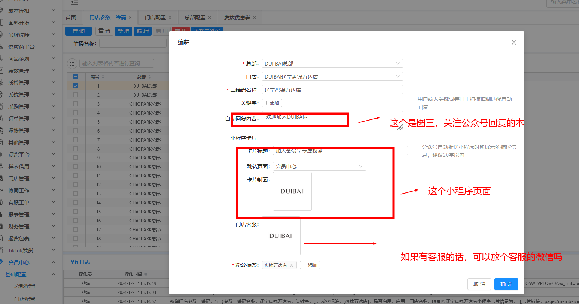Click the 二维码名称 field in the dialog

point(332,90)
